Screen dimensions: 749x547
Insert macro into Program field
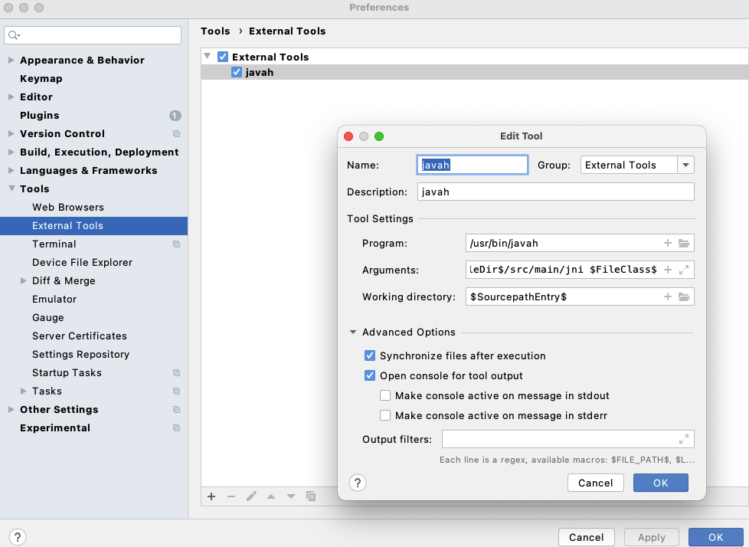[667, 243]
